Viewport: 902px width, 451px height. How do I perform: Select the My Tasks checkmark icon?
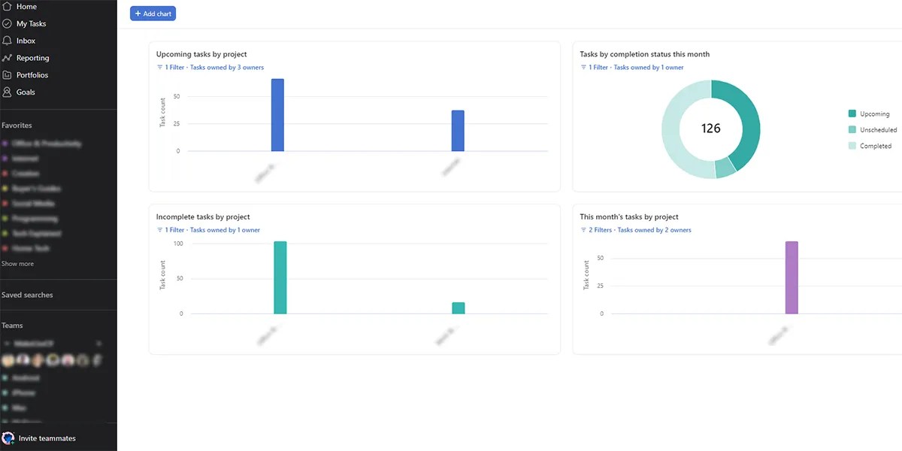pos(9,23)
